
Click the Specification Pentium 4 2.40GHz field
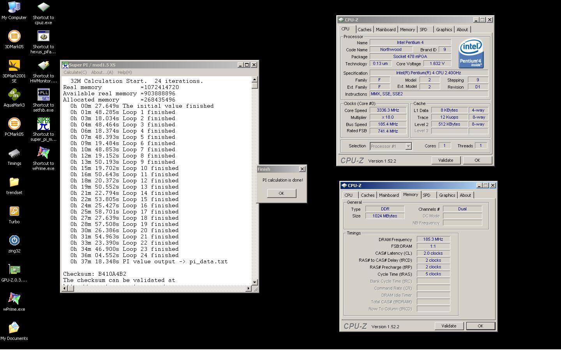429,73
